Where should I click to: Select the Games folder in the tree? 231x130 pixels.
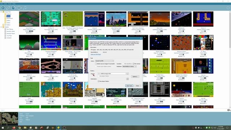click(x=8, y=16)
